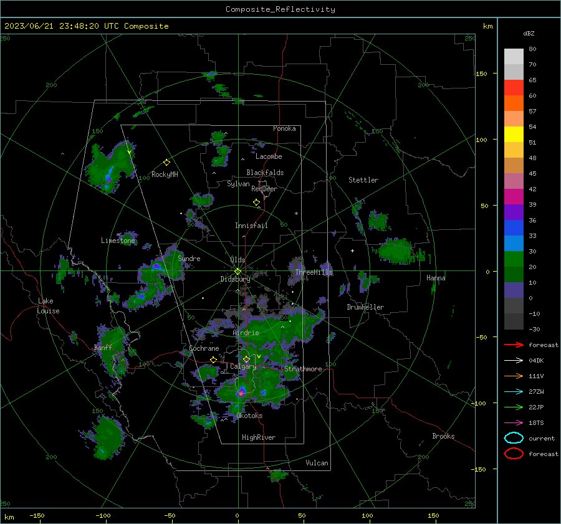Click the white asterisk marker east of Innisfail

296,214
